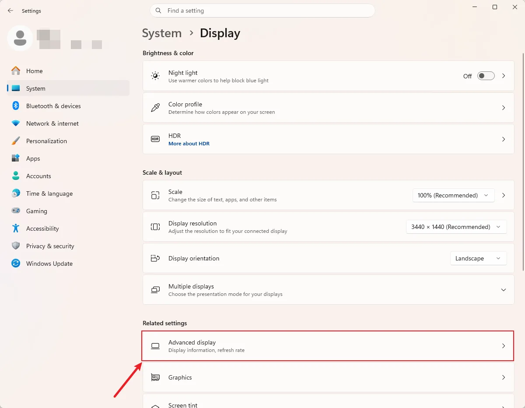Click the Display resolution icon

coord(155,227)
